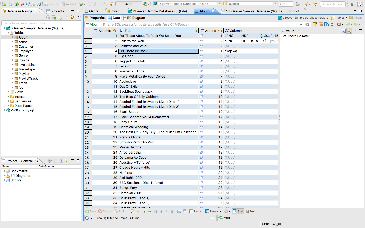This screenshot has width=365, height=228.
Task: Click the Custom filters icon
Action: [332, 24]
